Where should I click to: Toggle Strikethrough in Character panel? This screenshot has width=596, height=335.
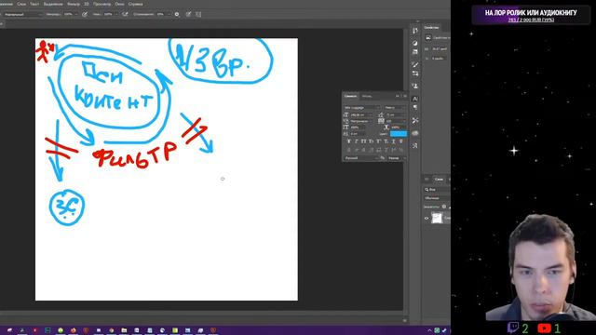click(x=401, y=141)
